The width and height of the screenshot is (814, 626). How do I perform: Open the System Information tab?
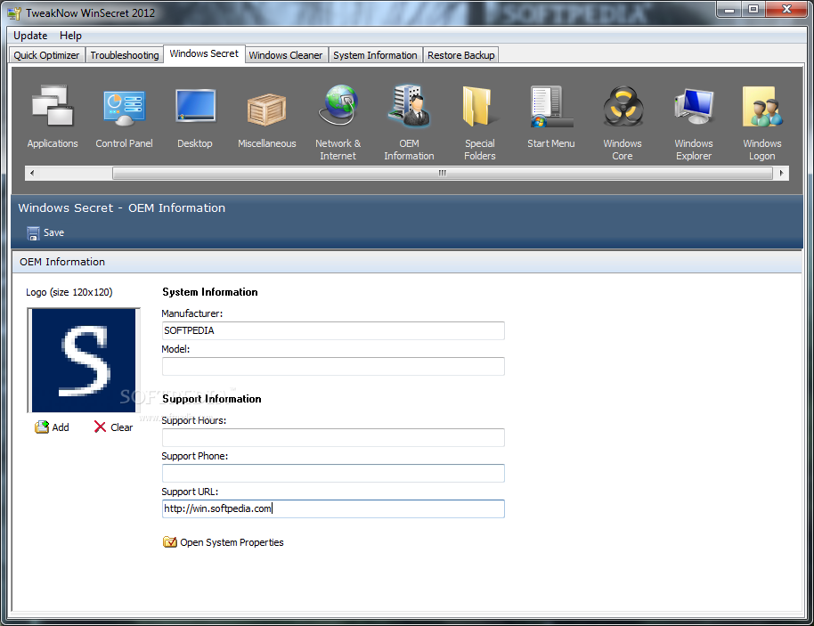(375, 55)
